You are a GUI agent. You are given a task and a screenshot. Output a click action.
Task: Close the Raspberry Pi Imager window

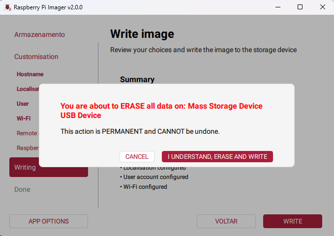click(322, 7)
